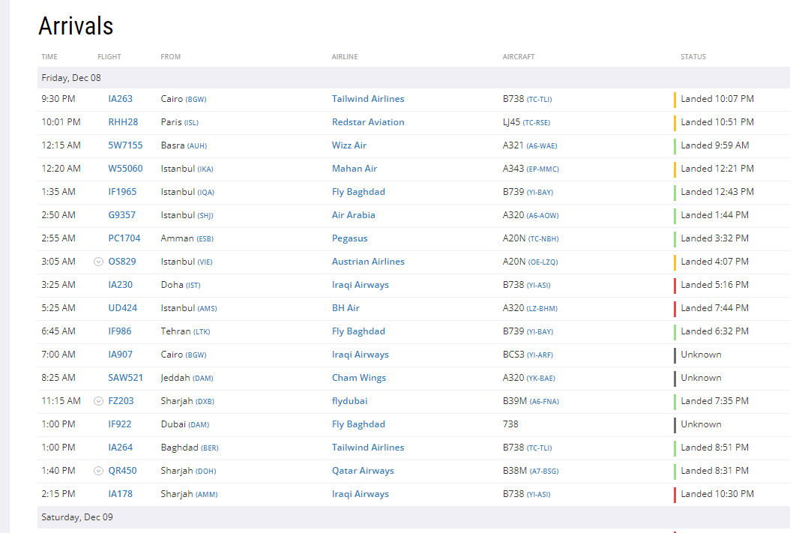
Task: Open Qatar Airways airline page
Action: (x=363, y=471)
